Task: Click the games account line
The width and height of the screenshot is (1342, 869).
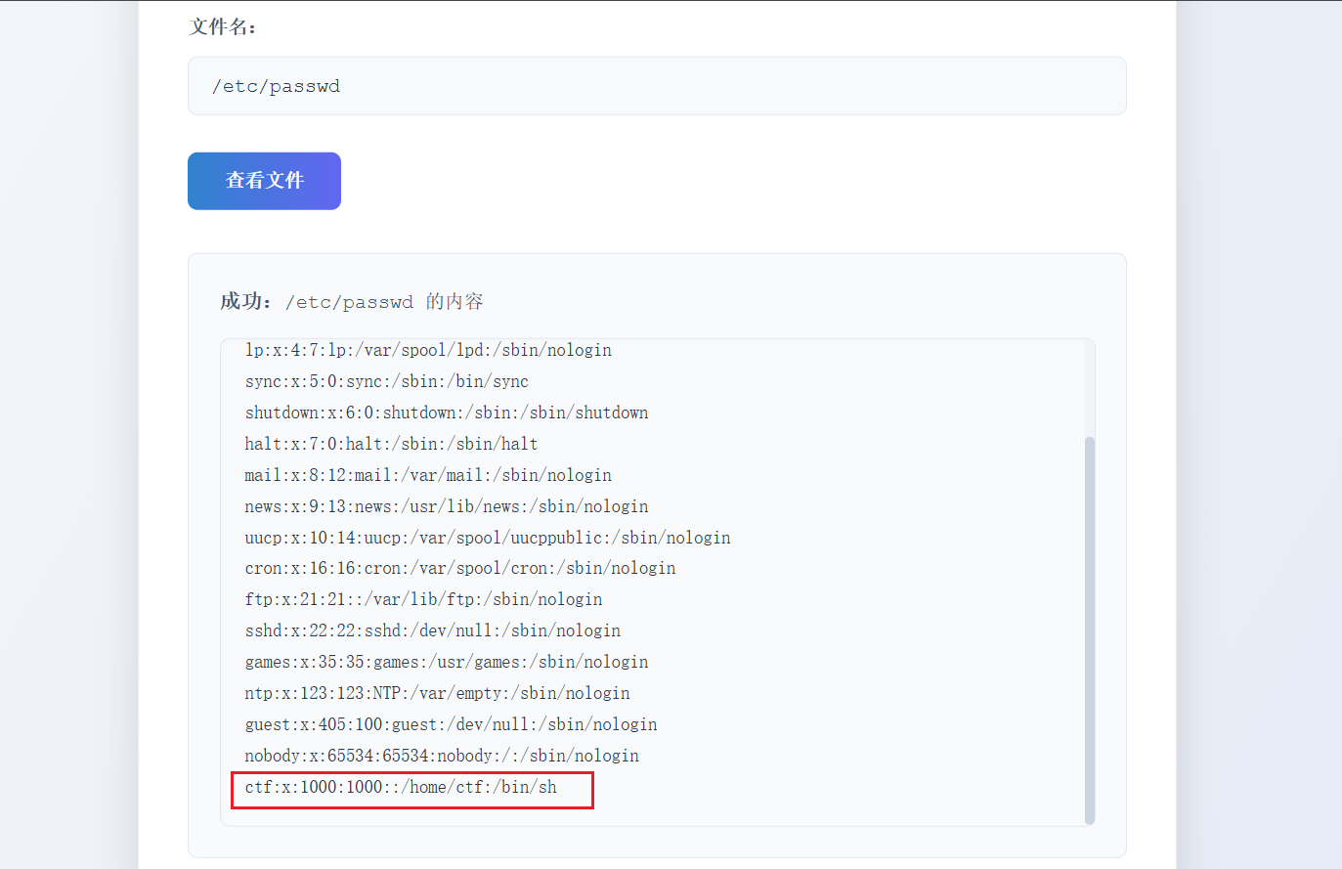Action: pos(446,662)
